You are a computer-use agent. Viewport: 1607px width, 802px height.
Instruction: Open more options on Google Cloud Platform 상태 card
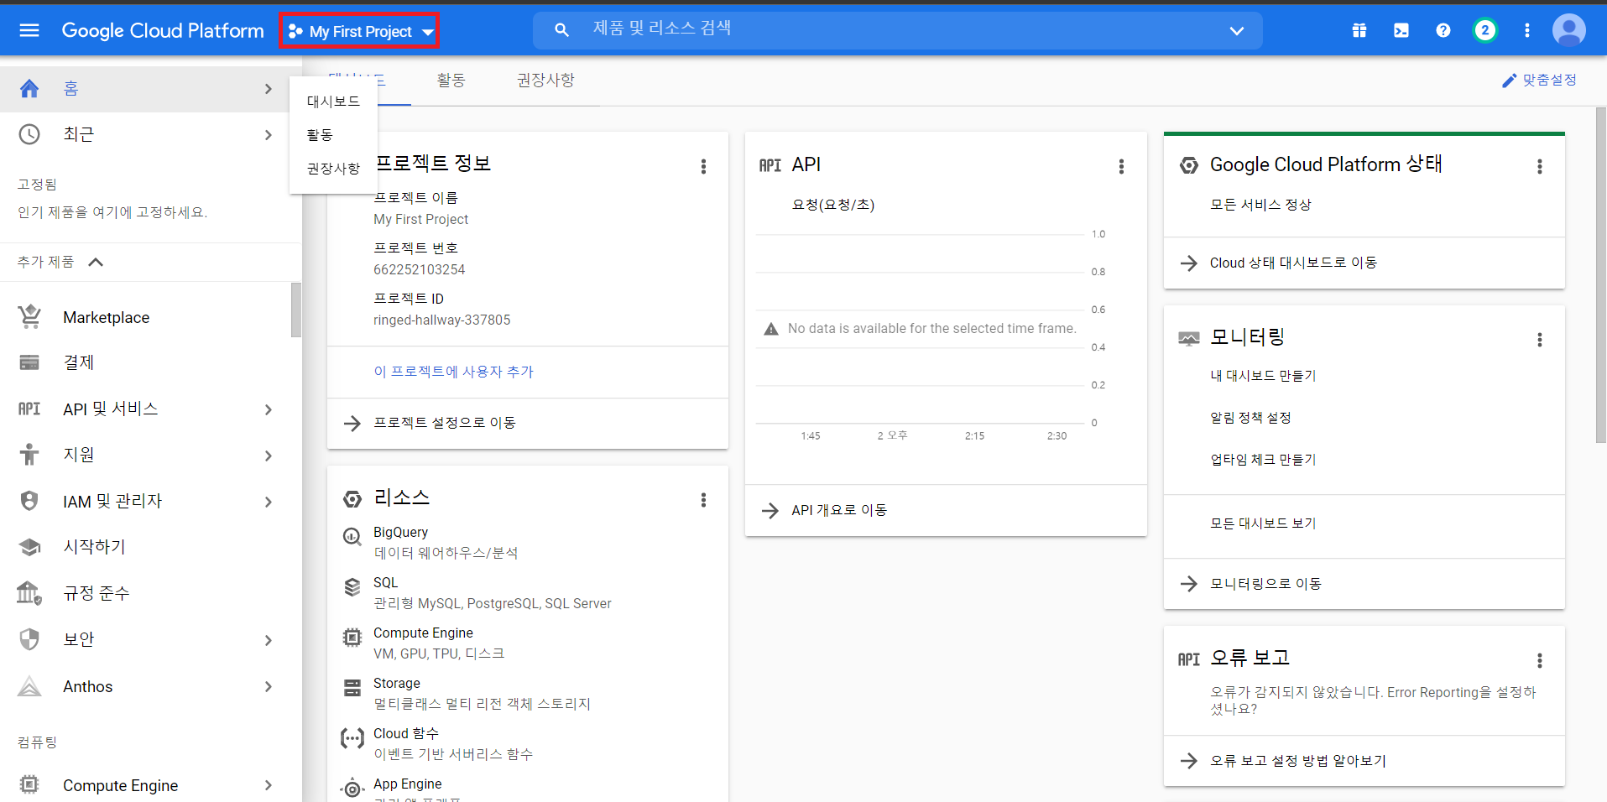[x=1539, y=166]
